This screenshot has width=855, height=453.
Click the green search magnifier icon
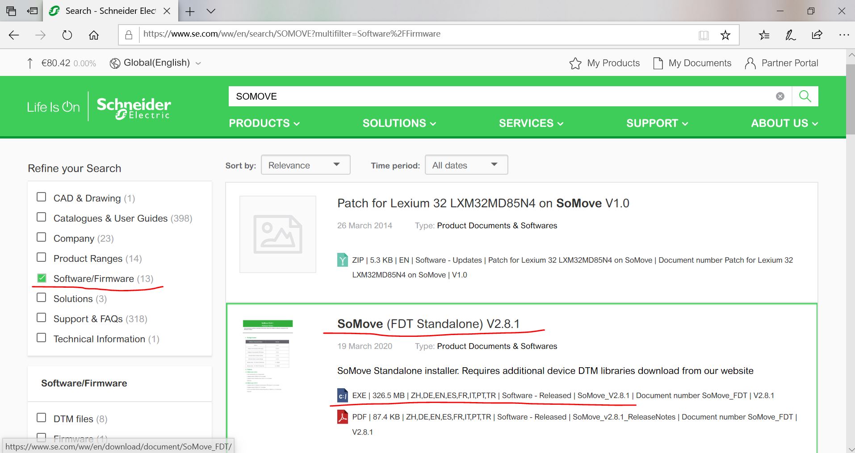point(805,96)
